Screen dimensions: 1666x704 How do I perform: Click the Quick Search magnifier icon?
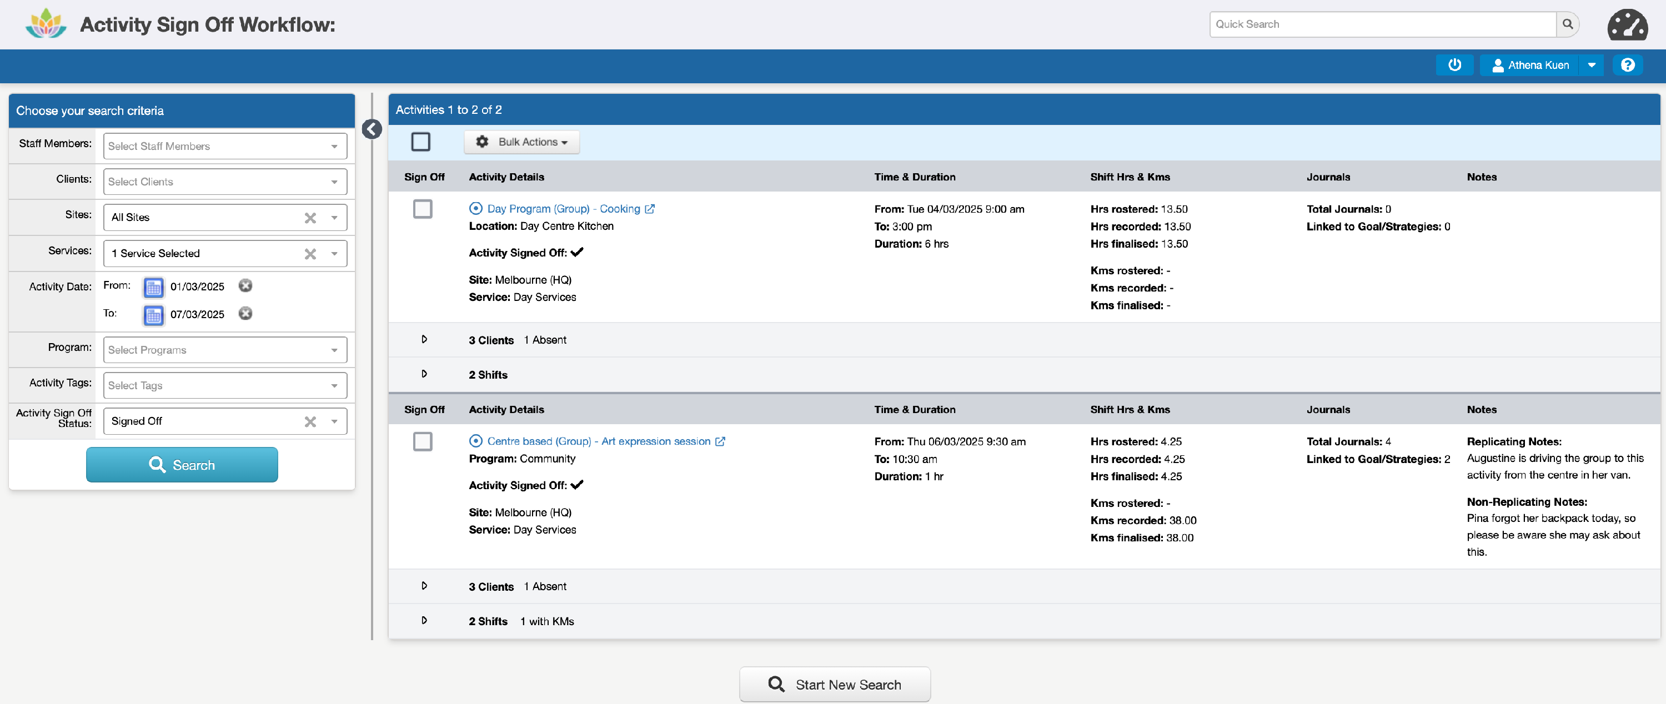(x=1567, y=24)
